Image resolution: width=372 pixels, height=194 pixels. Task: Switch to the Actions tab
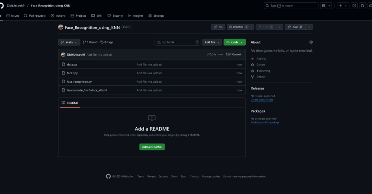[x=58, y=16]
